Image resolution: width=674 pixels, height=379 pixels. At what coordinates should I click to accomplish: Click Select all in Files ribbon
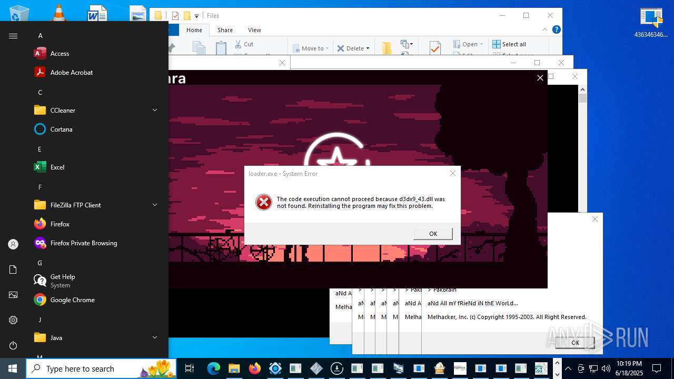pos(509,44)
